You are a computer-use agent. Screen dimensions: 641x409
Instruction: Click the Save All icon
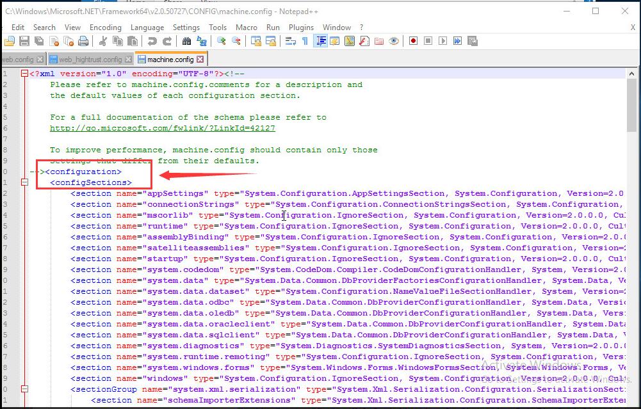tap(38, 40)
